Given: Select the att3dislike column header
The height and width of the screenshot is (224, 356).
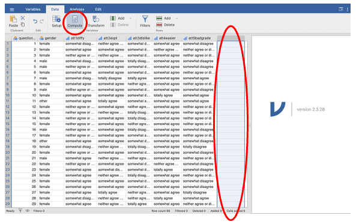Looking at the screenshot, I should click(139, 38).
